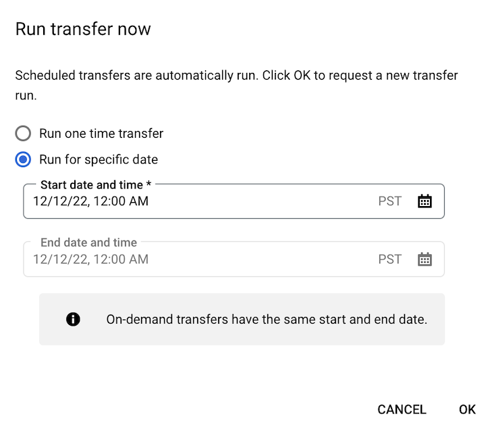Select the Run for specific date radio button
The image size is (486, 427).
[x=24, y=160]
